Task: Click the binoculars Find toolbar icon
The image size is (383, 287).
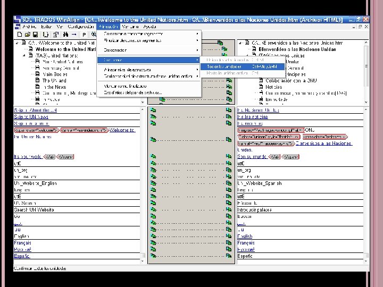Action: [65, 35]
